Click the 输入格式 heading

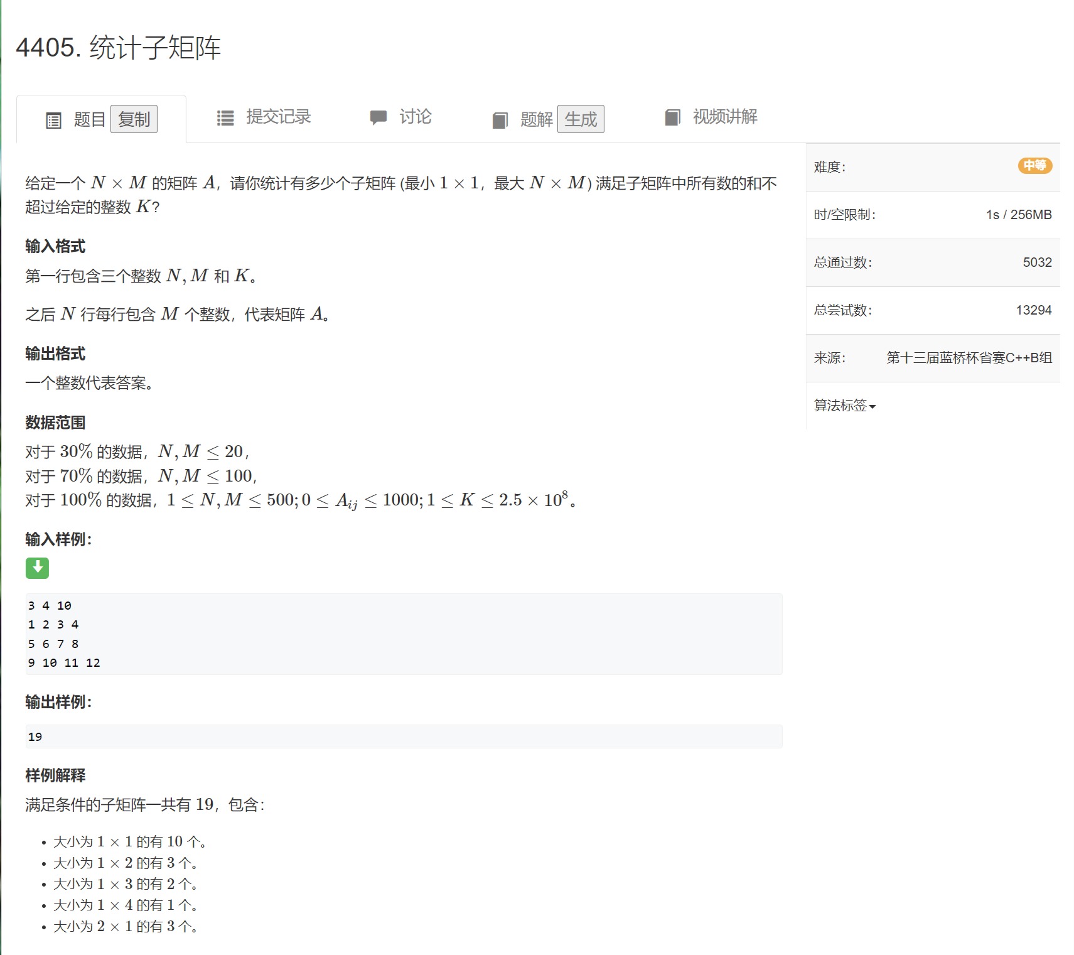click(x=55, y=246)
